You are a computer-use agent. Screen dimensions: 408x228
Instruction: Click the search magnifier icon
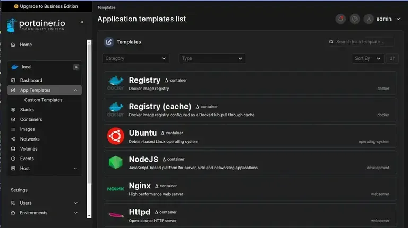coord(331,42)
